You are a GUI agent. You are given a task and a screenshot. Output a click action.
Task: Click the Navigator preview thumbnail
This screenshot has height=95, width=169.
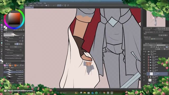point(156,18)
